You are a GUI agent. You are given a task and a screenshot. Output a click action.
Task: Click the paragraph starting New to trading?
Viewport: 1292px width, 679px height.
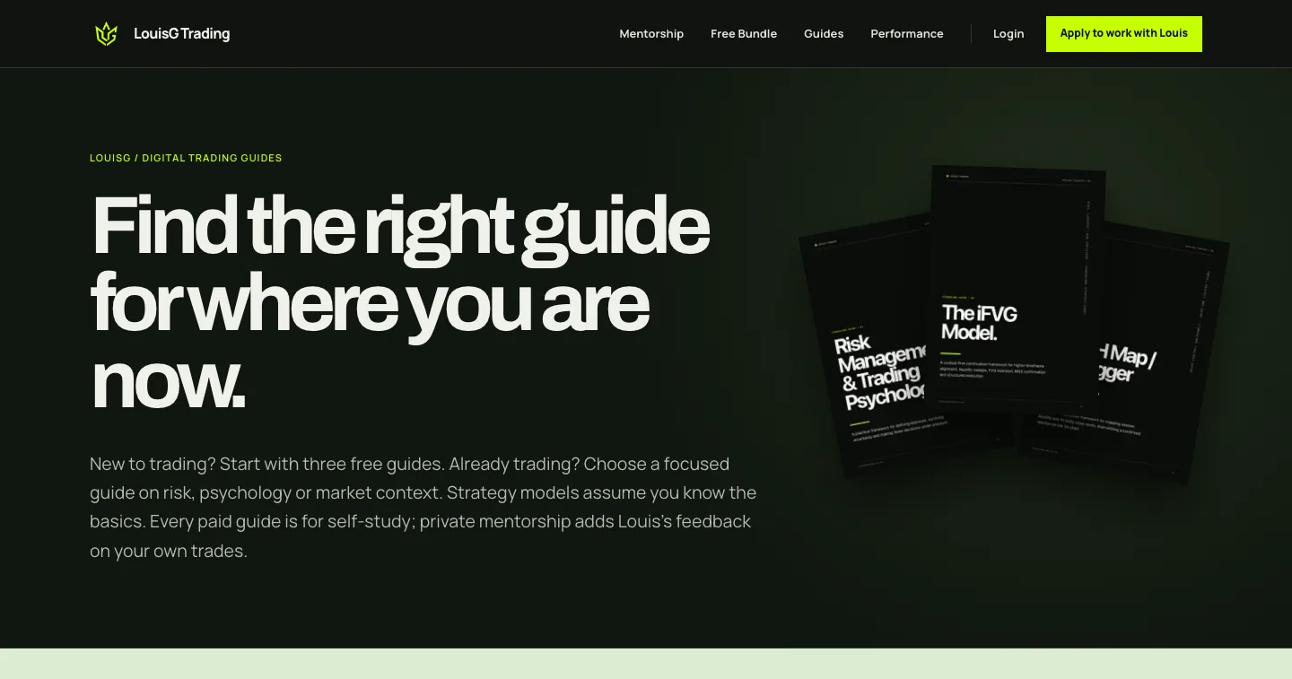423,508
